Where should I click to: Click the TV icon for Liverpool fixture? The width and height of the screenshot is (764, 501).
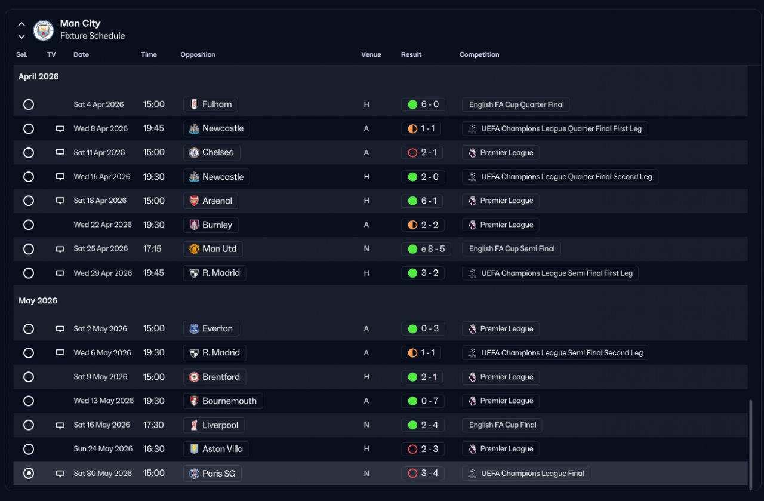[x=60, y=425]
